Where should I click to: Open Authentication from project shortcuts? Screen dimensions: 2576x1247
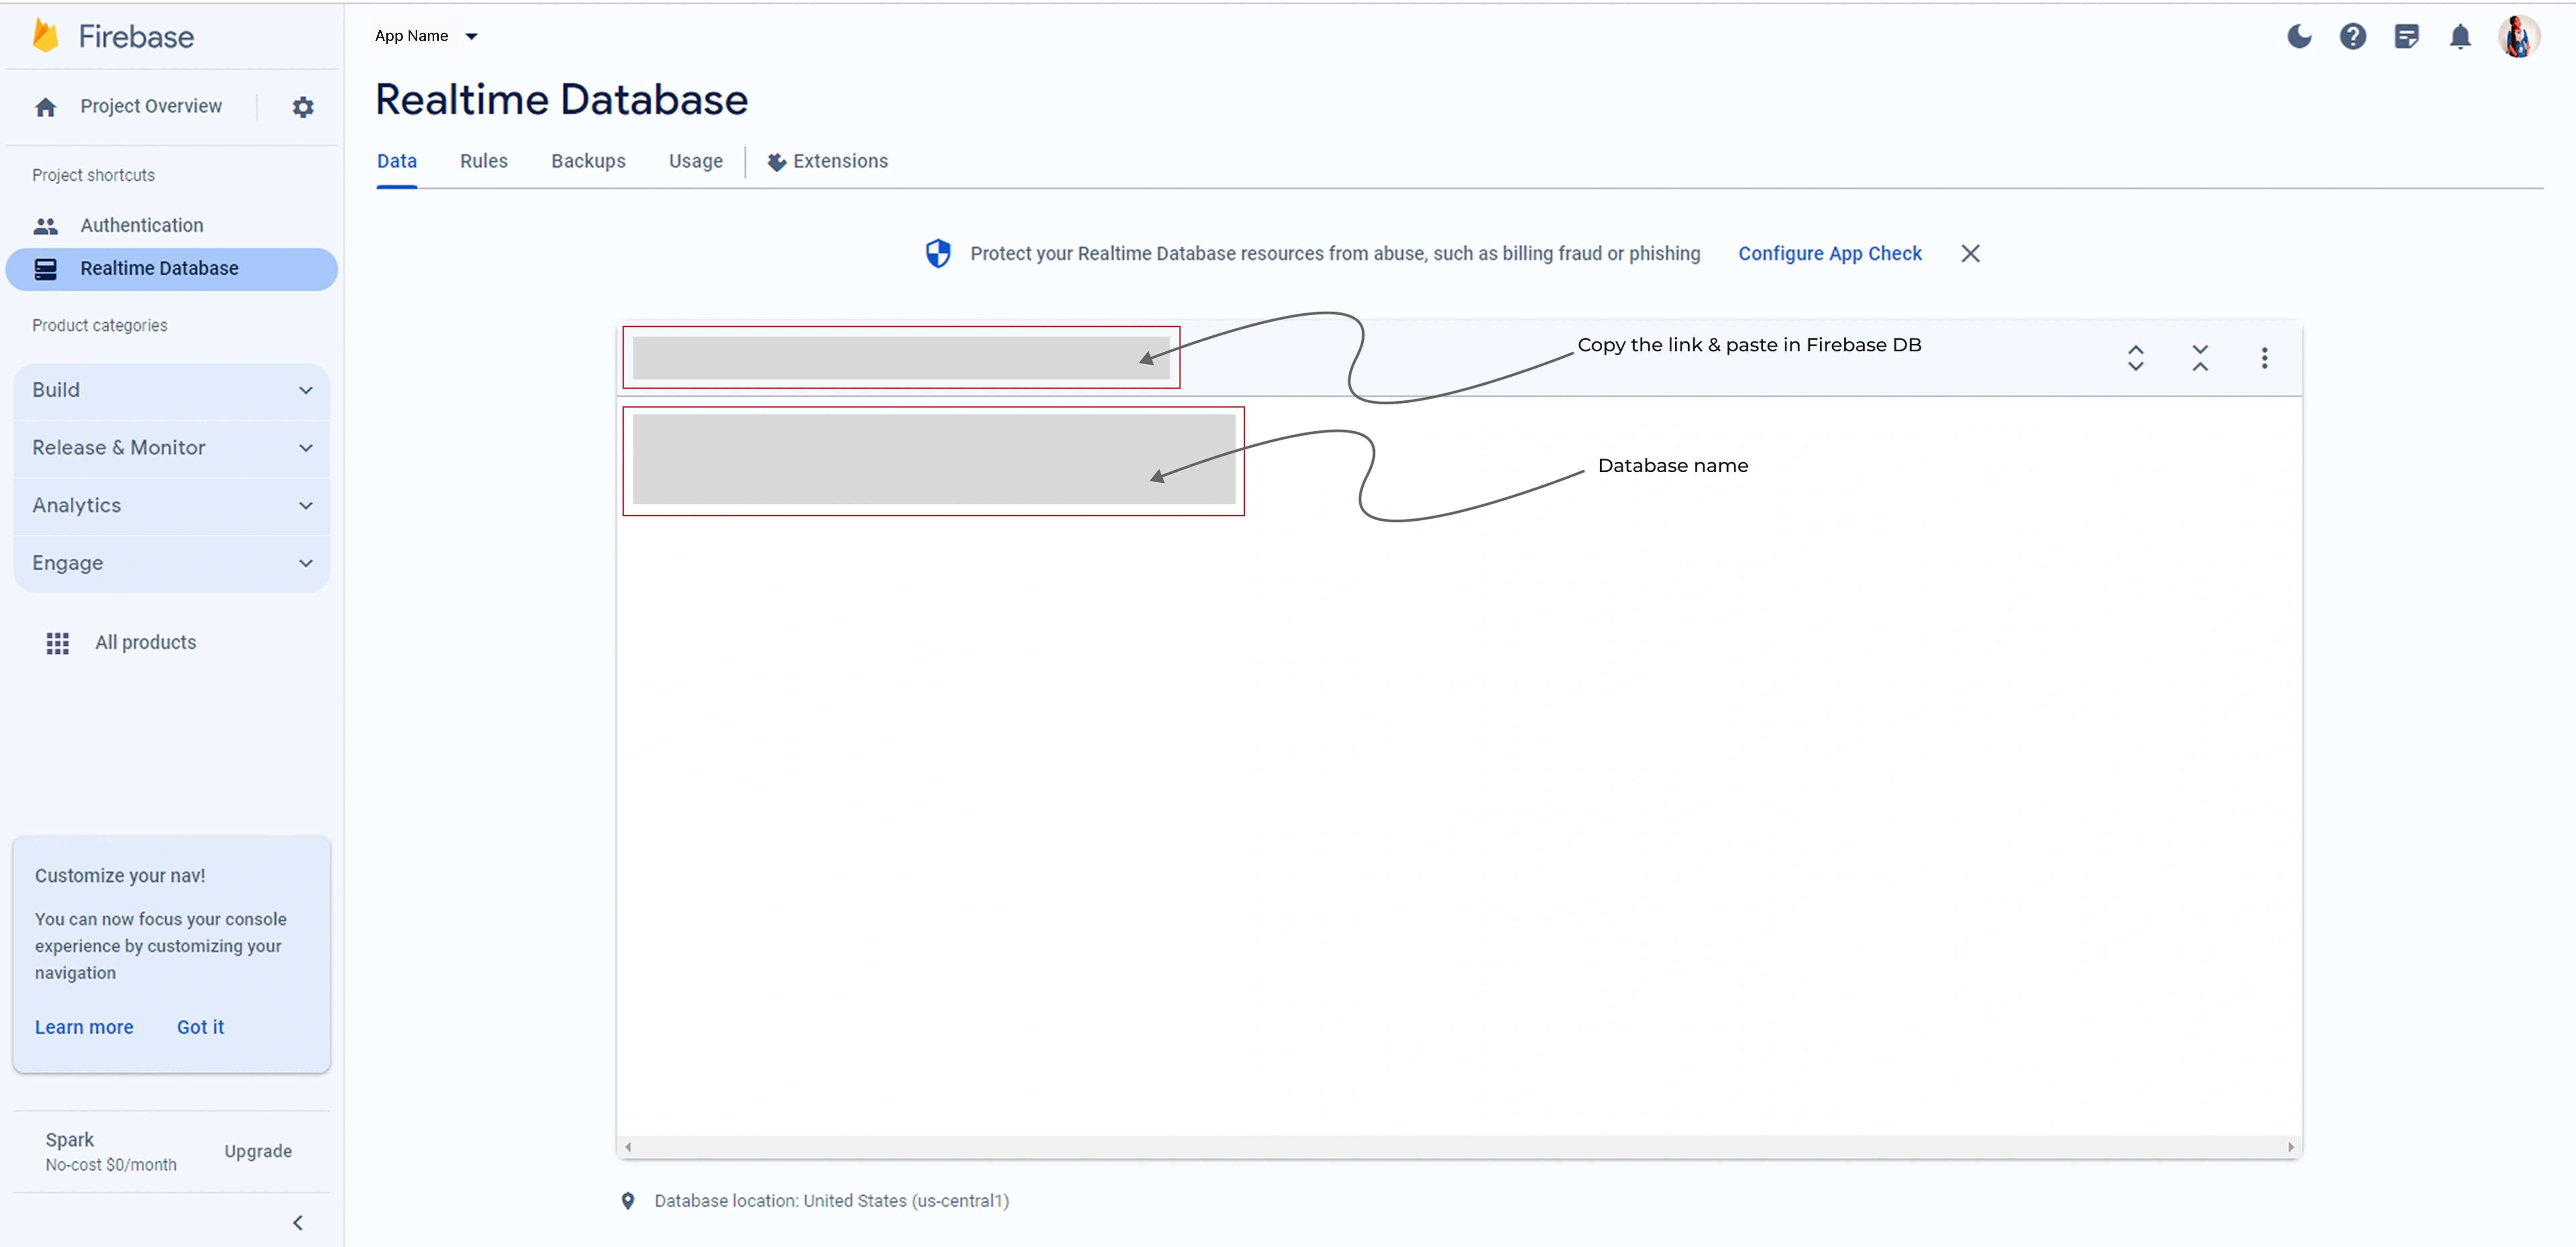pyautogui.click(x=142, y=226)
